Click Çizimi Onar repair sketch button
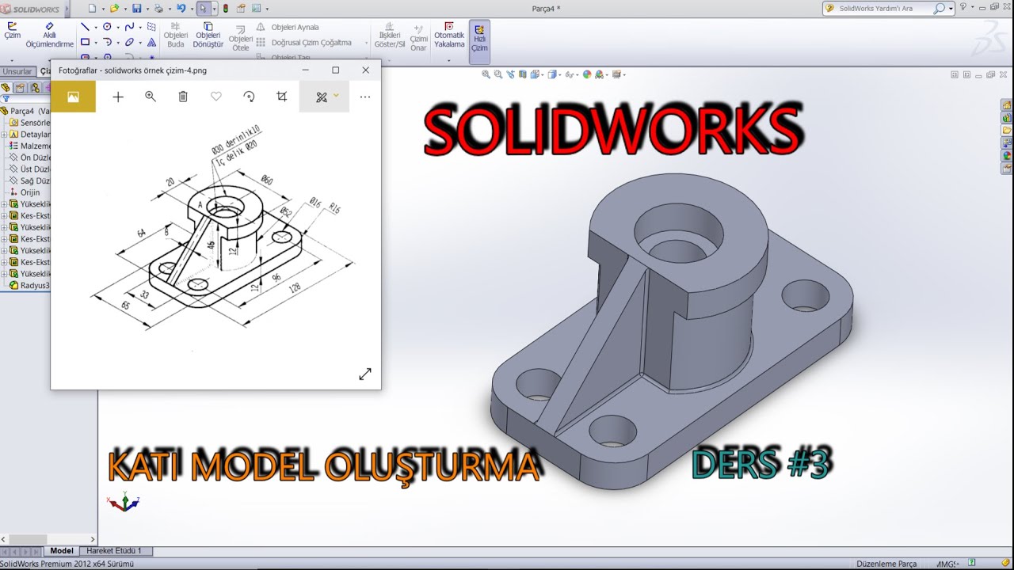Viewport: 1014px width, 570px height. click(x=418, y=37)
